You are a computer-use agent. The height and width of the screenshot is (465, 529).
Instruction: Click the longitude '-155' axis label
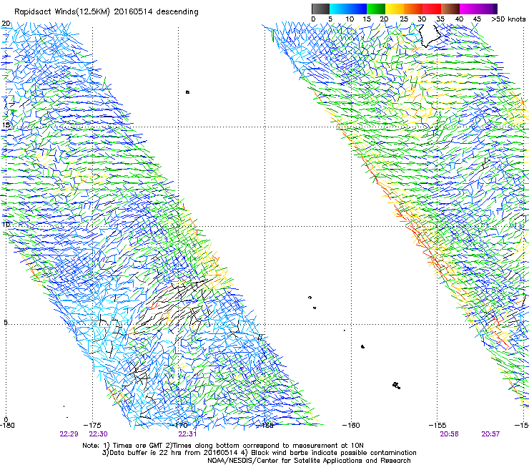(437, 425)
